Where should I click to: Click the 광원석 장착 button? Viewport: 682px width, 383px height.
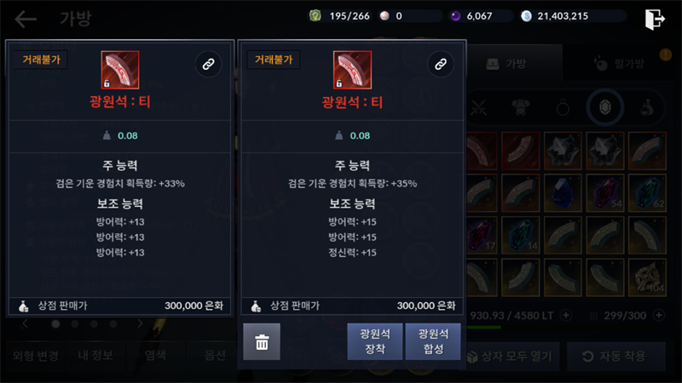pos(375,342)
